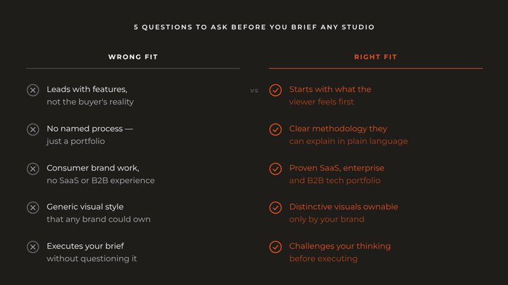The width and height of the screenshot is (508, 285).
Task: Click the text "only by your brand"
Action: pyautogui.click(x=326, y=219)
